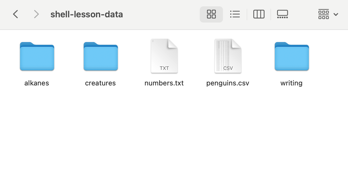Click the numbers.txt file name label
The width and height of the screenshot is (348, 172).
tap(164, 83)
